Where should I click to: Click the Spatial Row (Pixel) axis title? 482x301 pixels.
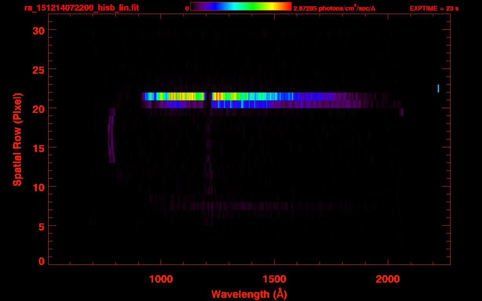click(17, 139)
